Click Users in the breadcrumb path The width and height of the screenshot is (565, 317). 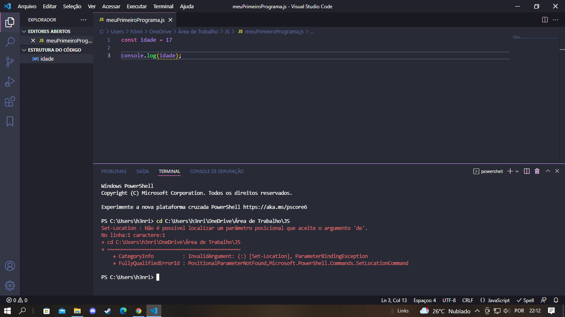[117, 31]
